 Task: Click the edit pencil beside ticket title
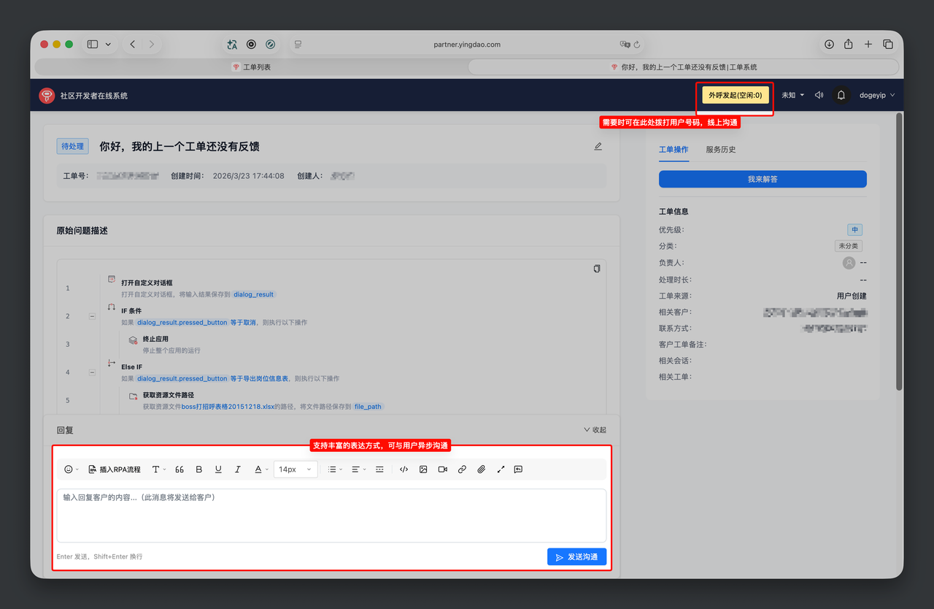pos(598,146)
